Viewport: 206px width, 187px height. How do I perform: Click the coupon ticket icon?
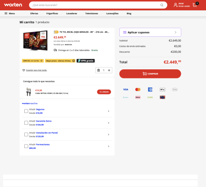click(124, 32)
